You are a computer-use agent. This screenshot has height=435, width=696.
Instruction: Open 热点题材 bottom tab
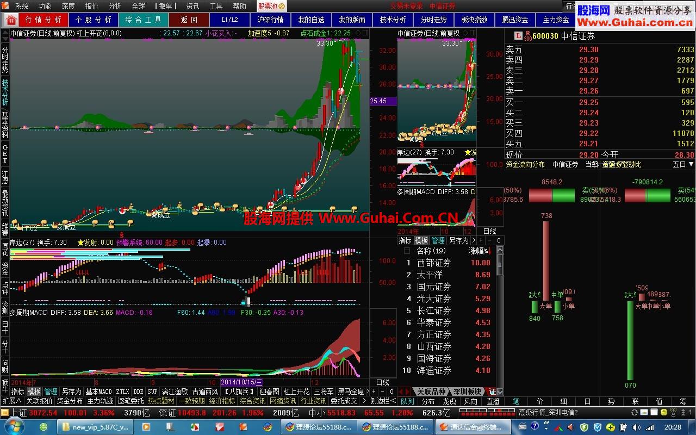pyautogui.click(x=161, y=401)
